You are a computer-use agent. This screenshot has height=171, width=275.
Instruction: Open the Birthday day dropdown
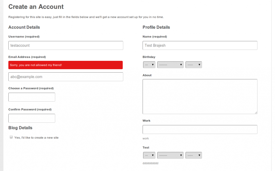(149, 65)
